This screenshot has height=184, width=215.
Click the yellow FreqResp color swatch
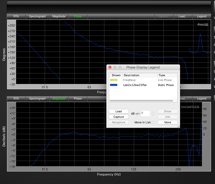(x=114, y=80)
